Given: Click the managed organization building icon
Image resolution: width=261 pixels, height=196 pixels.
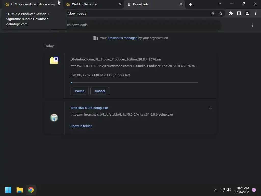Looking at the screenshot, I should pos(96,38).
